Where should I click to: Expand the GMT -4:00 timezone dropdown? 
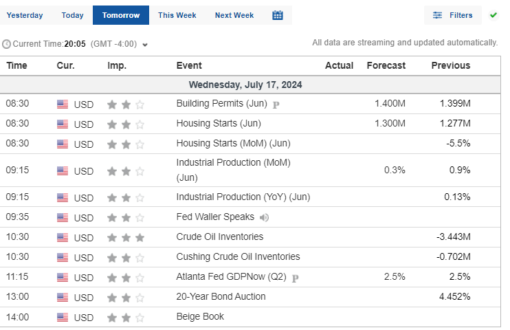pyautogui.click(x=145, y=45)
